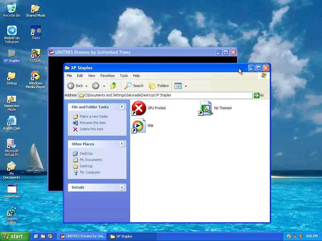Open the Views dropdown arrow
The width and height of the screenshot is (322, 241).
[186, 86]
